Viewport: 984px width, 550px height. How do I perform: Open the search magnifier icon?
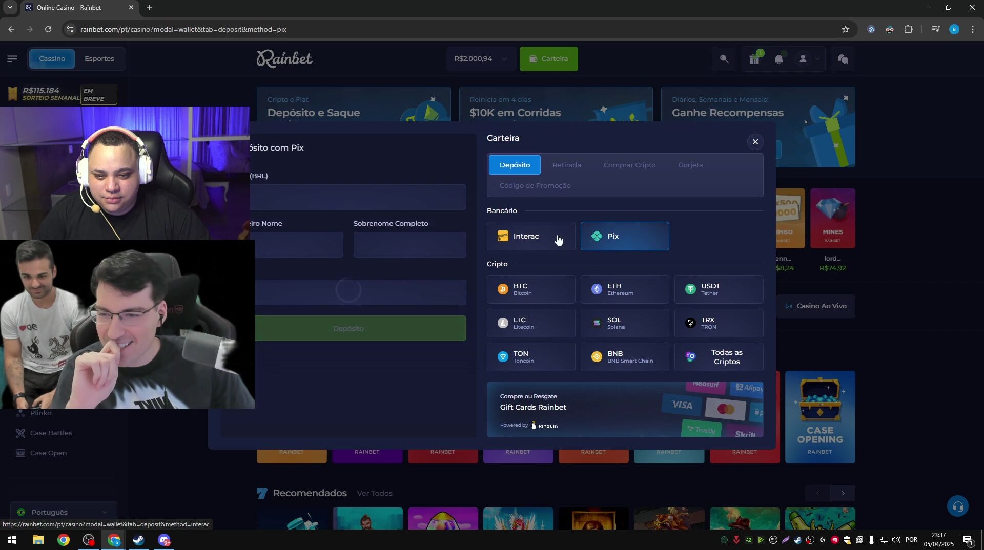point(724,59)
